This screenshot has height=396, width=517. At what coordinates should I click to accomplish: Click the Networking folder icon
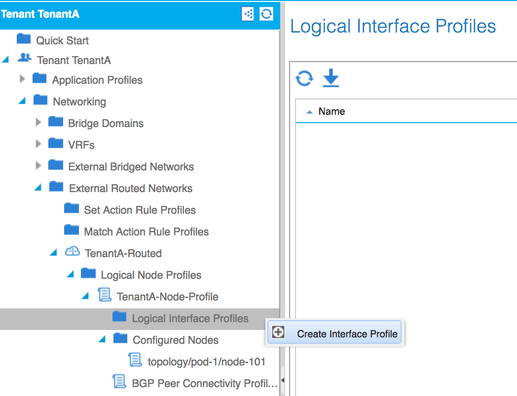(x=40, y=100)
